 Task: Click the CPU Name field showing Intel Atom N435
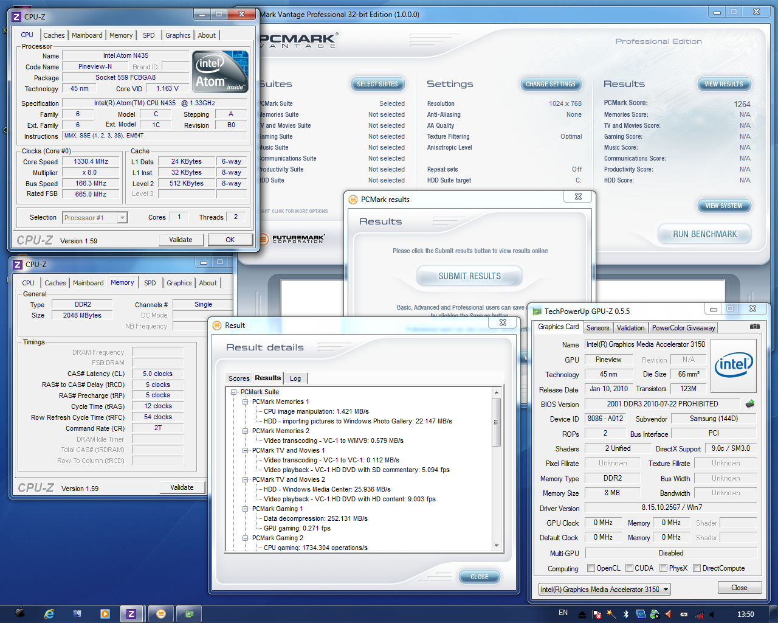coord(126,55)
